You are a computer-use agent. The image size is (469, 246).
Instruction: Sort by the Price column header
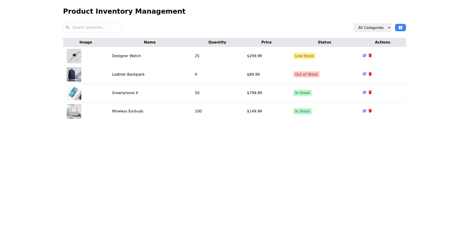tap(267, 42)
